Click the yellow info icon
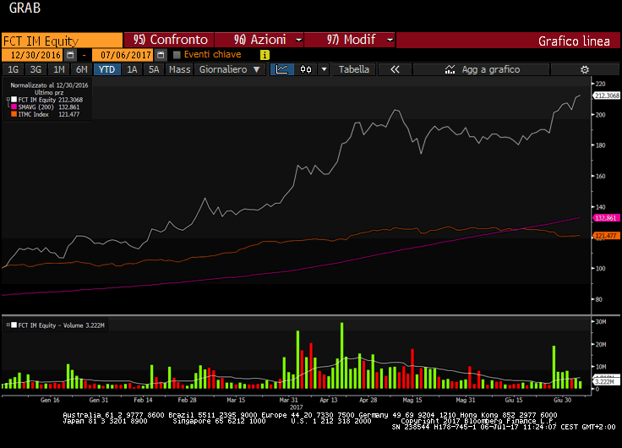The image size is (622, 448). pyautogui.click(x=265, y=54)
